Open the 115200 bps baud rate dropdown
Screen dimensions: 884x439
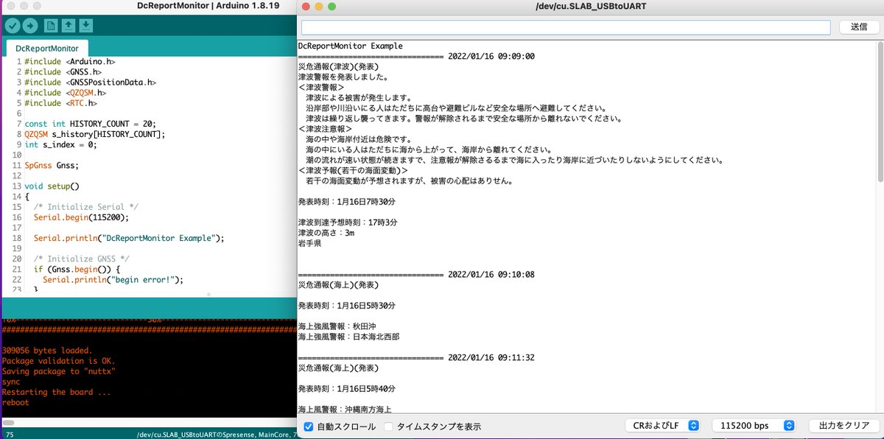pos(754,426)
